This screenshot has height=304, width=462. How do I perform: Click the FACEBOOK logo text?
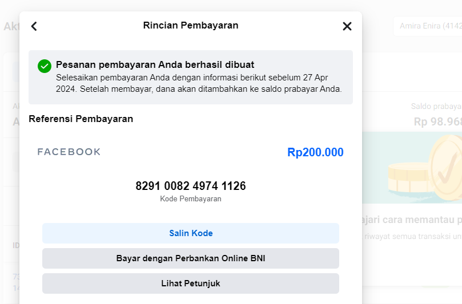pos(69,152)
